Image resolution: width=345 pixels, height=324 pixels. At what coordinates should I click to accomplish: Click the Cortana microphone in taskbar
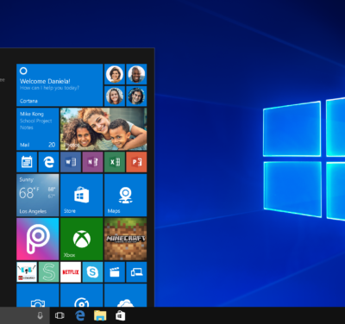(40, 315)
